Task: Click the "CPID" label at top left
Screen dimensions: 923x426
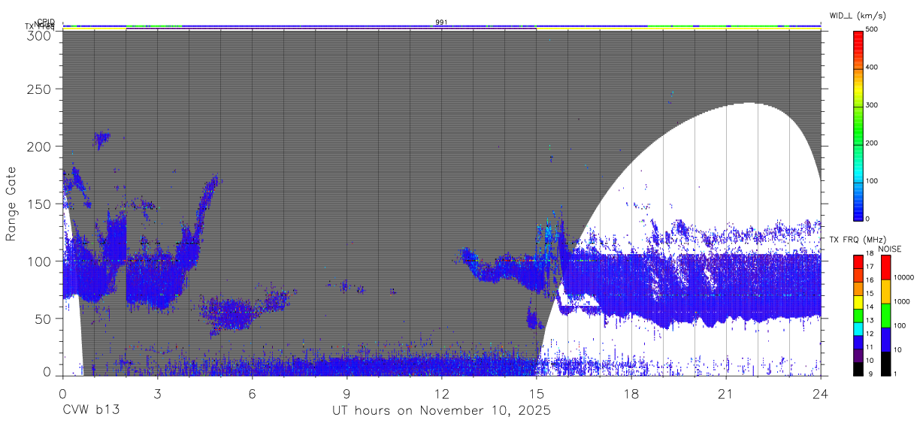Action: (x=46, y=22)
